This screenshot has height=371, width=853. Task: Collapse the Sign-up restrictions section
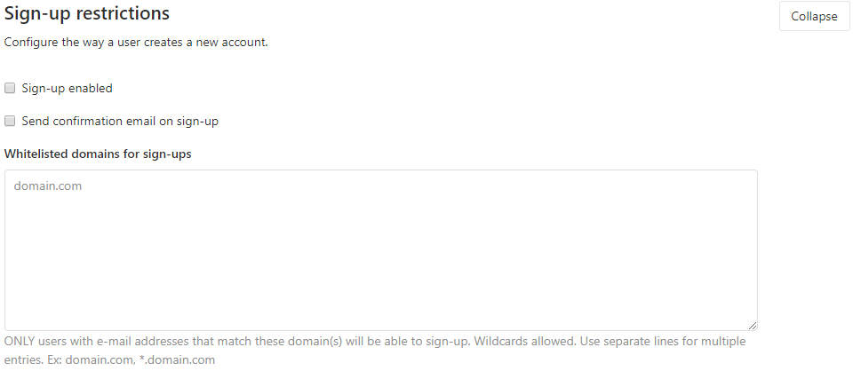click(814, 16)
